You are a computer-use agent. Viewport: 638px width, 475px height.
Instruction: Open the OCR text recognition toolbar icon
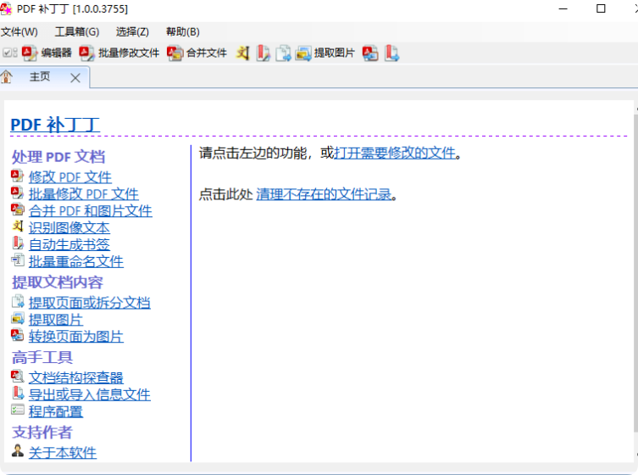(x=243, y=53)
